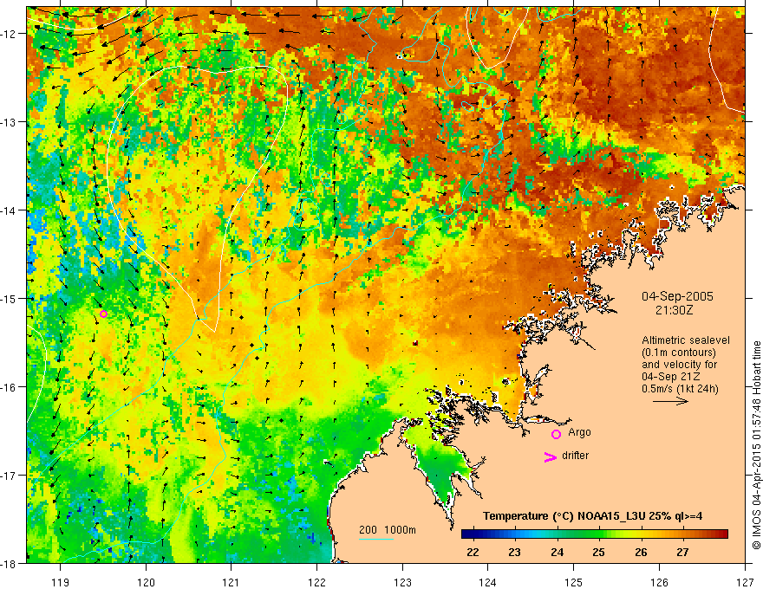763x589 pixels.
Task: Click the '24' colorbar tick label
Action: (x=558, y=552)
